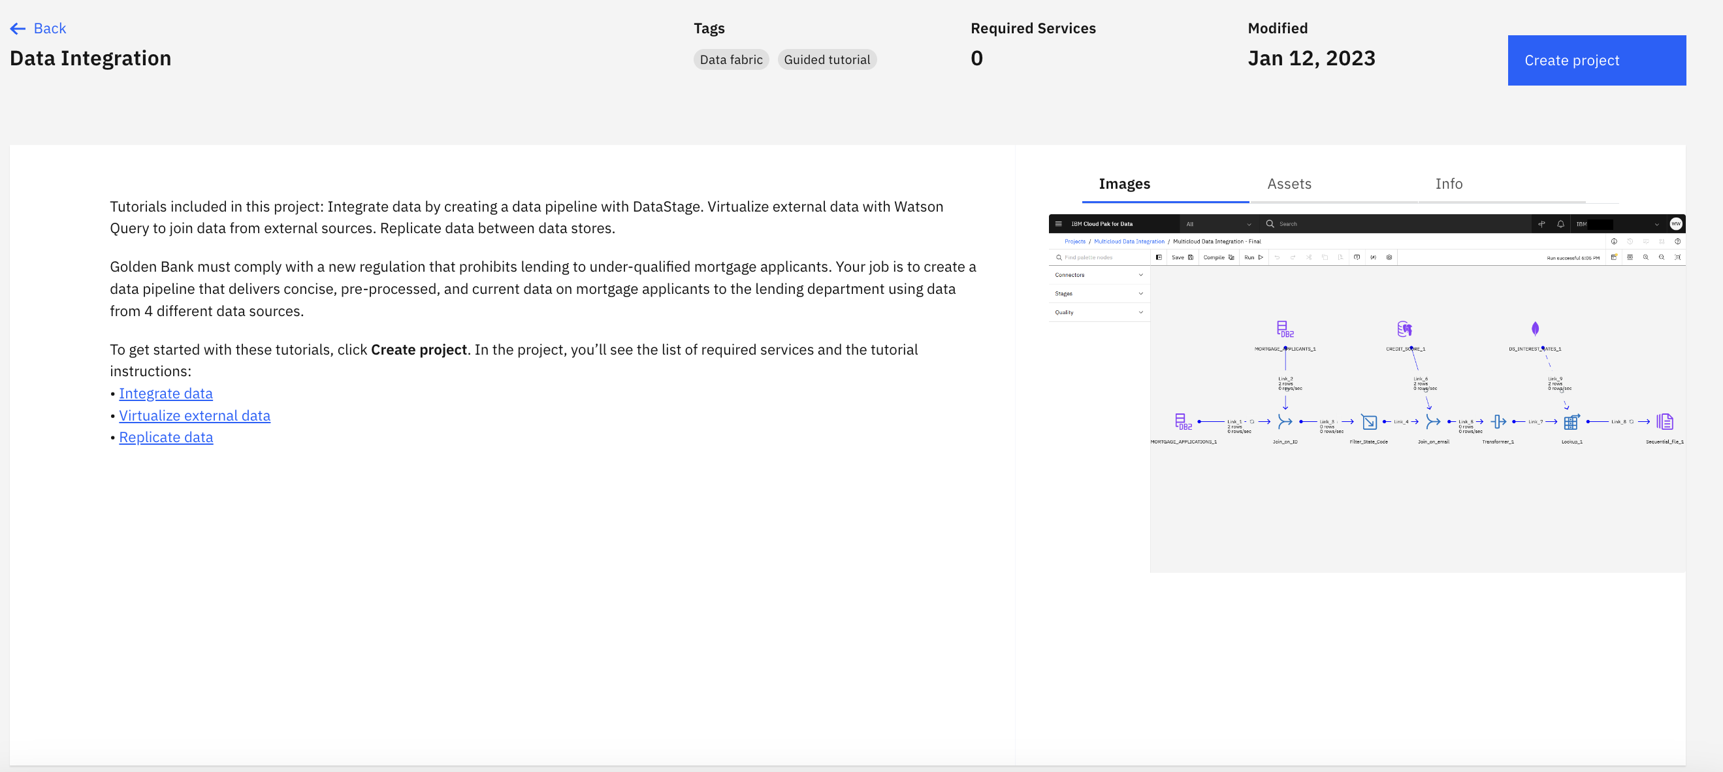The image size is (1723, 772).
Task: Click the Run successful 6:06 PM status
Action: click(1573, 258)
